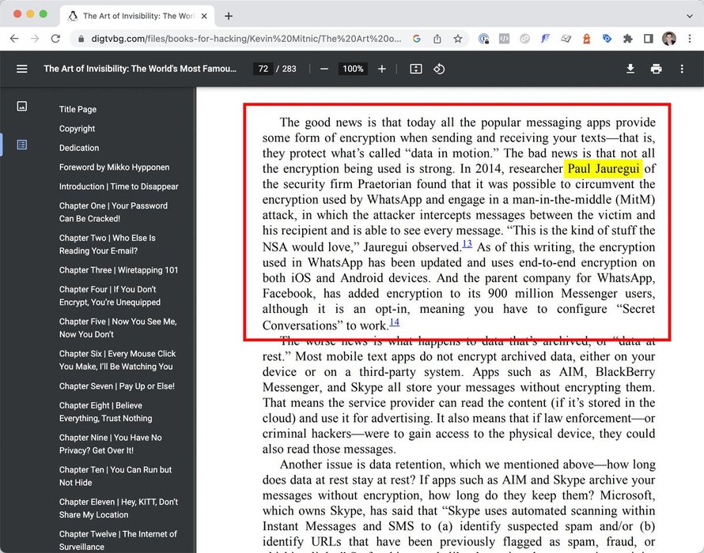Select the document outline icon in the sidebar
This screenshot has width=704, height=553.
point(22,145)
